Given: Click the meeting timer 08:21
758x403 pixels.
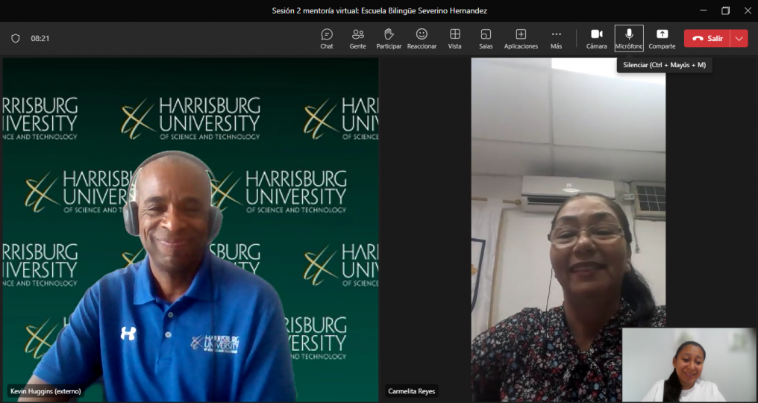Looking at the screenshot, I should coord(40,38).
